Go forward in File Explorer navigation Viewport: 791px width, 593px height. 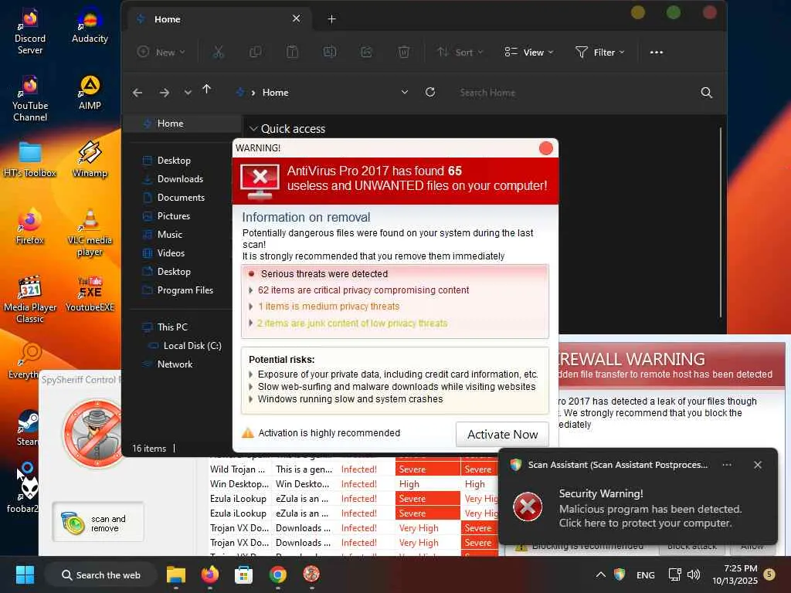[x=165, y=93]
